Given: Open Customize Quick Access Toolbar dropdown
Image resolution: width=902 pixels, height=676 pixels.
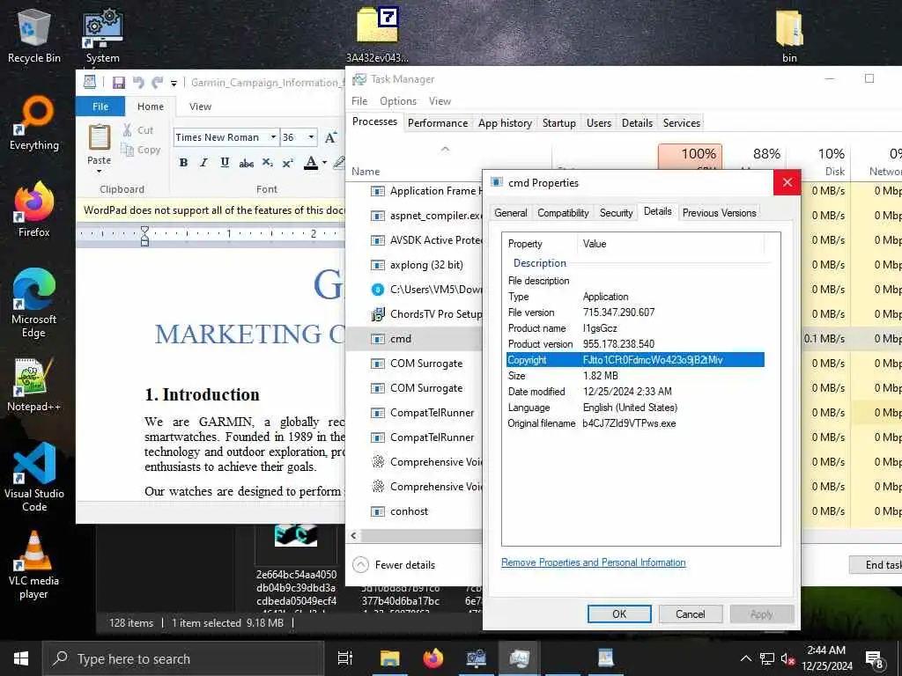Looking at the screenshot, I should (174, 83).
